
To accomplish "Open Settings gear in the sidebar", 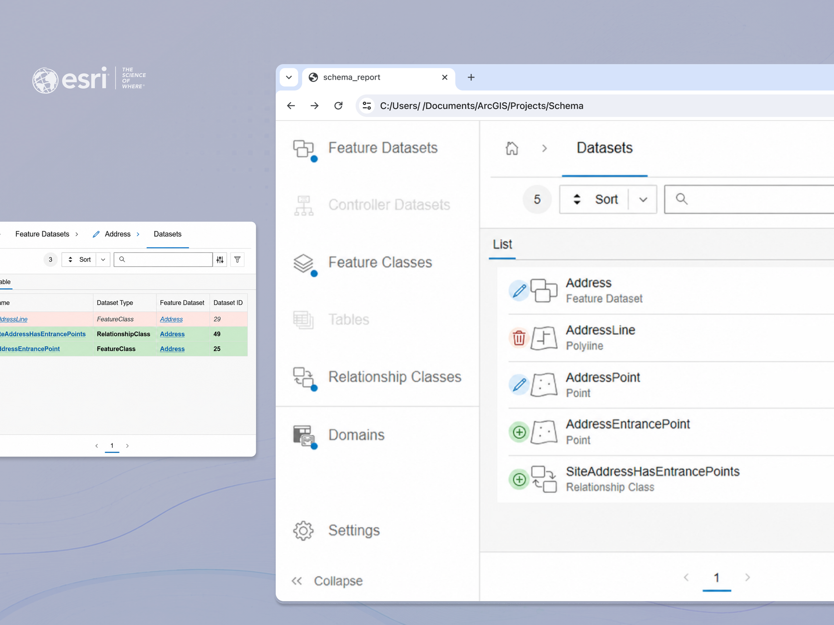I will [x=303, y=530].
